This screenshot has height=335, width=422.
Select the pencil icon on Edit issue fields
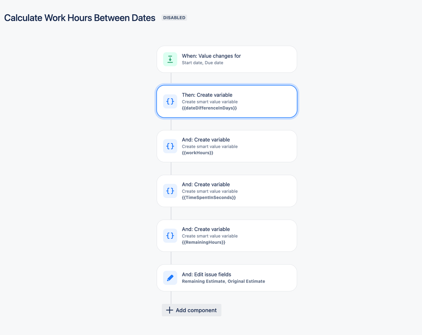170,278
